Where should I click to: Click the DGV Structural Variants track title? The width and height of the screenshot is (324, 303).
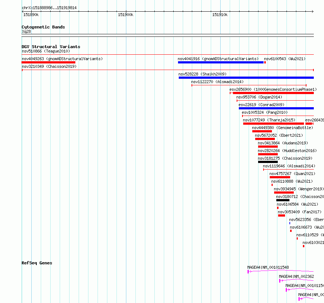(x=51, y=47)
